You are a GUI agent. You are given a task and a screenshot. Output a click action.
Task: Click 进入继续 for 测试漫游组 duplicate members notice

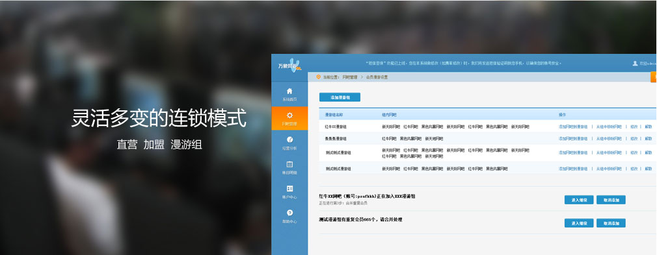[579, 223]
